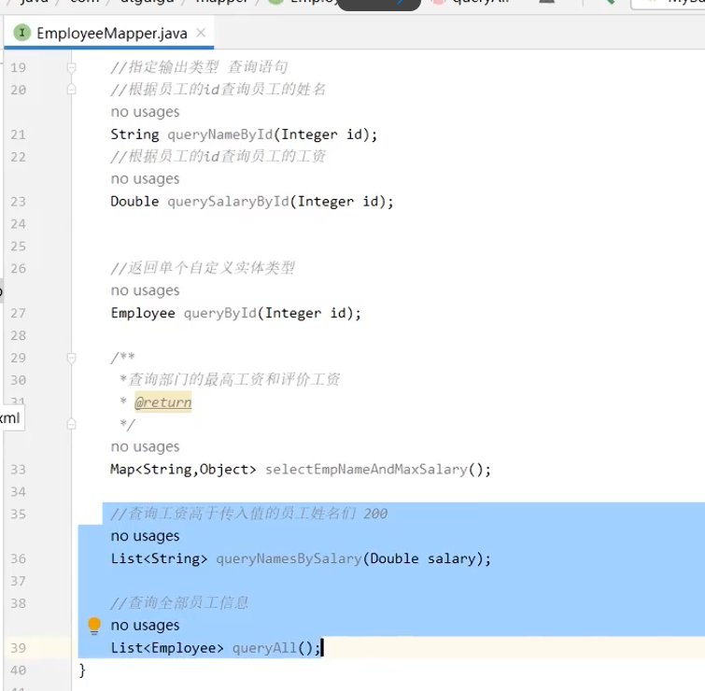Click line number 36 in the gutter
Image resolution: width=705 pixels, height=691 pixels.
click(x=18, y=558)
